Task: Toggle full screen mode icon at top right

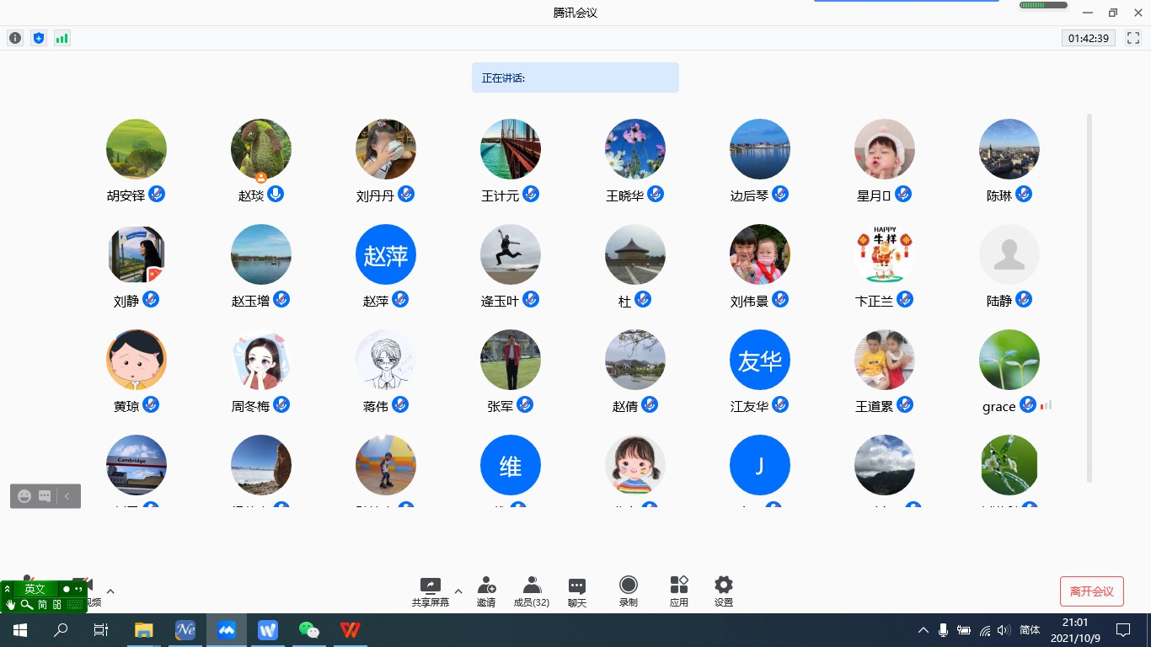Action: tap(1132, 38)
